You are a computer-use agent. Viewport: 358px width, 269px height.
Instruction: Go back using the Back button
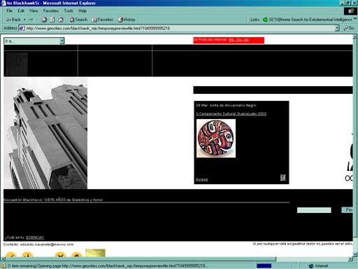(x=13, y=20)
